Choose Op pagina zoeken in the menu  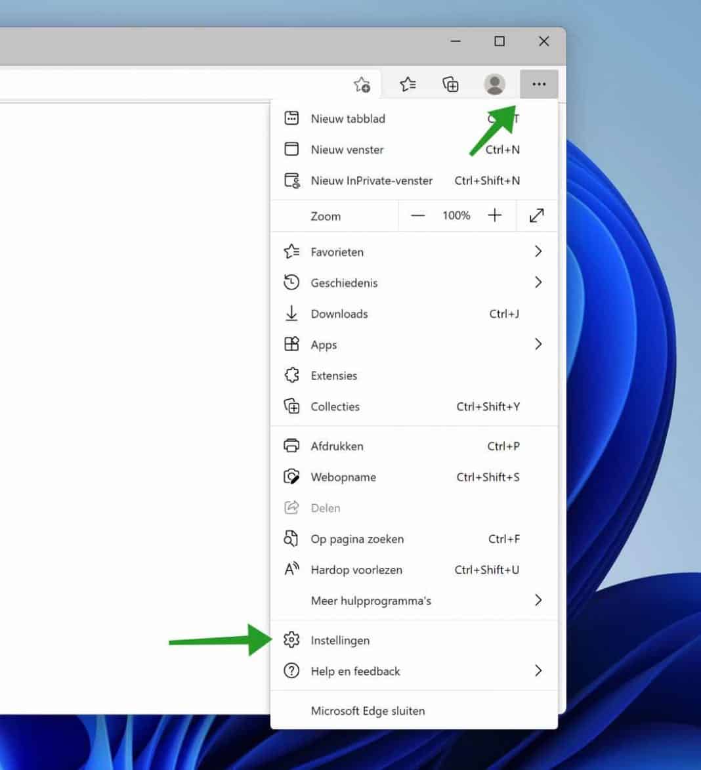coord(357,539)
